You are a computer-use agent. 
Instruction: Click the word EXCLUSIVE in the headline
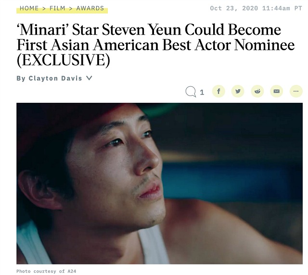tap(63, 61)
